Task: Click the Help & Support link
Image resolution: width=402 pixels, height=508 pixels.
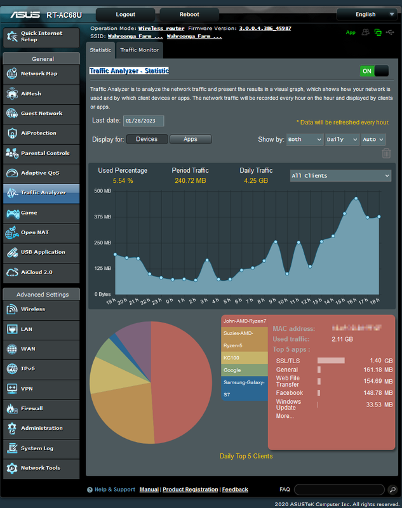Action: (115, 490)
